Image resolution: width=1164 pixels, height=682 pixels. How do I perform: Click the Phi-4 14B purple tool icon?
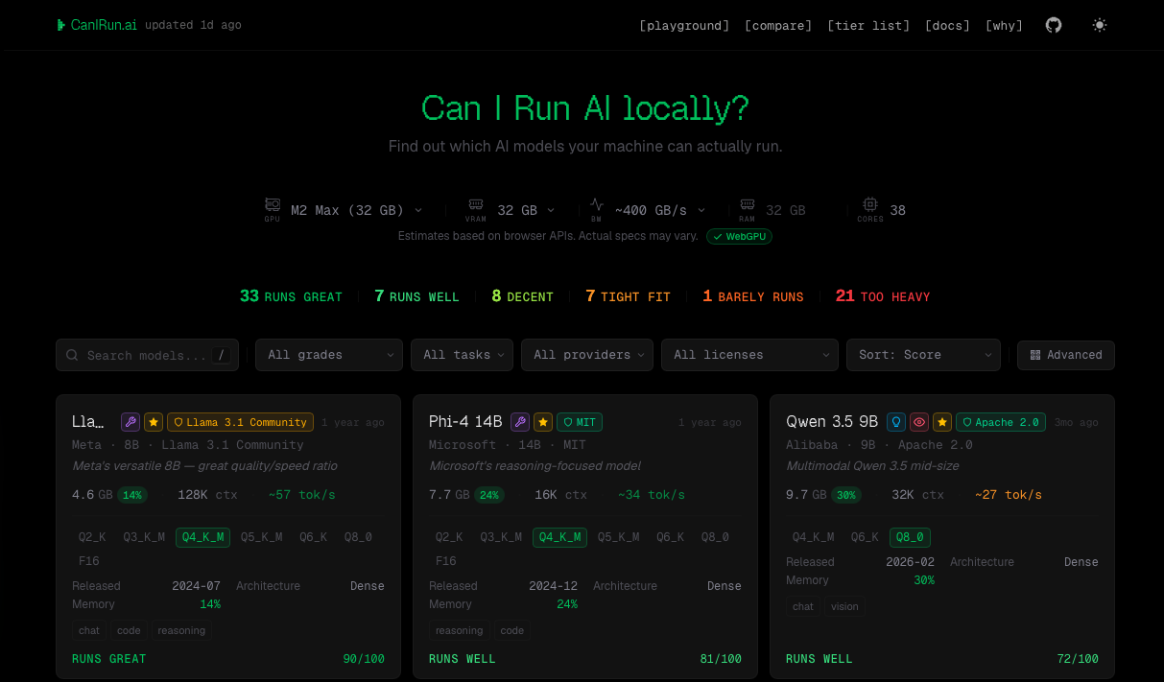520,422
